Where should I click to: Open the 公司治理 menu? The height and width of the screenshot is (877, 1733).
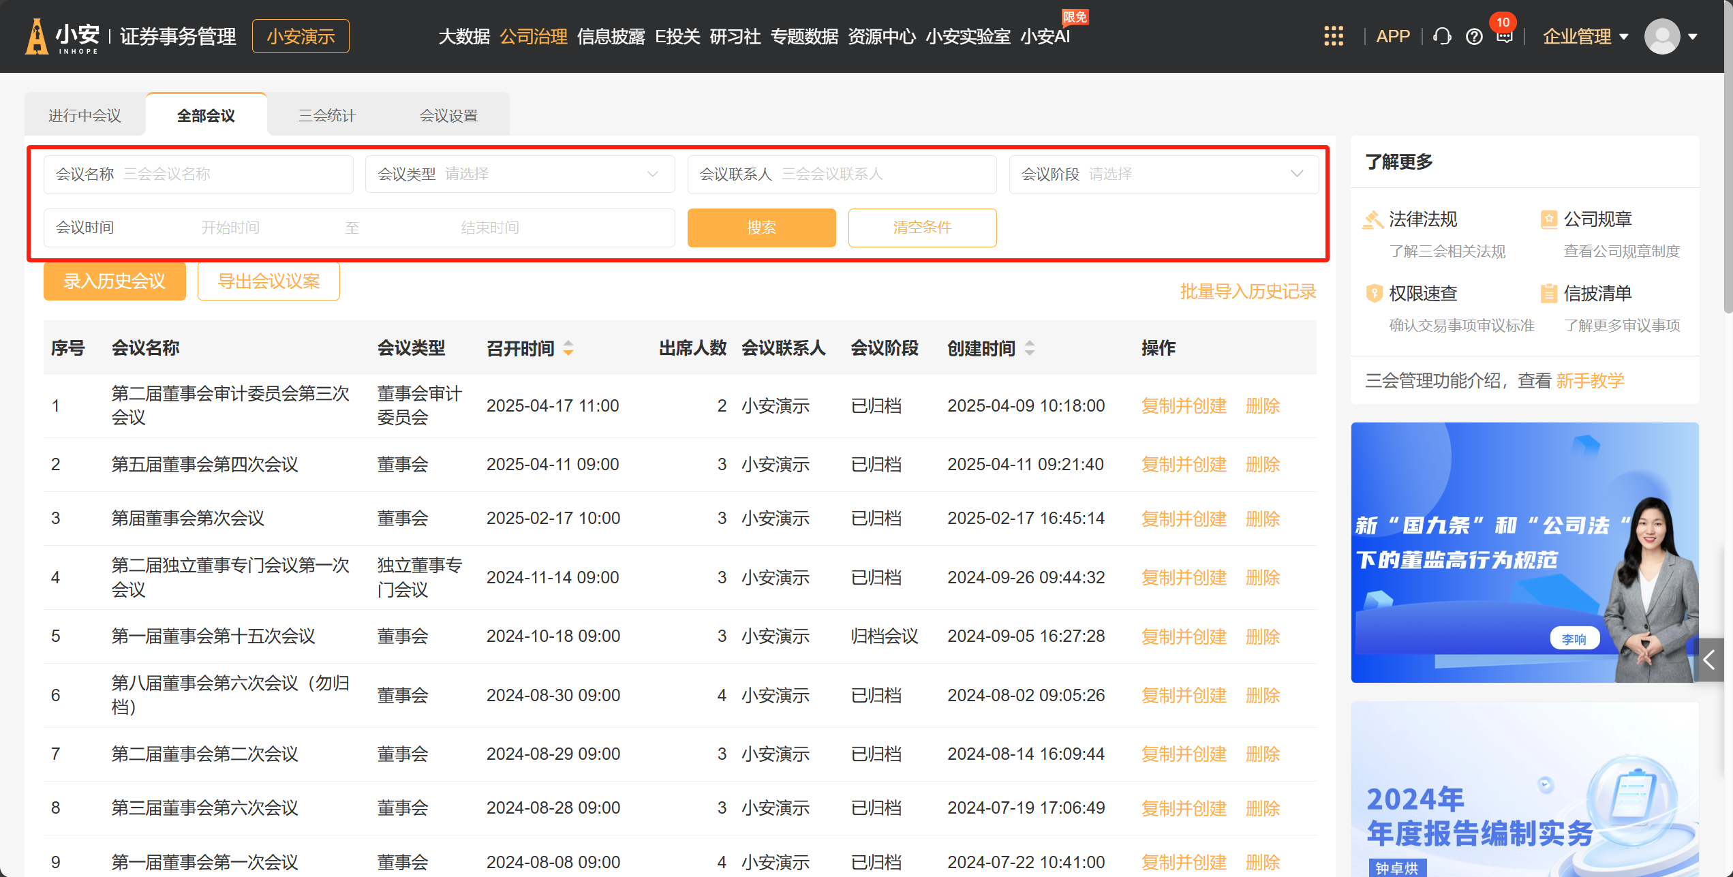534,36
